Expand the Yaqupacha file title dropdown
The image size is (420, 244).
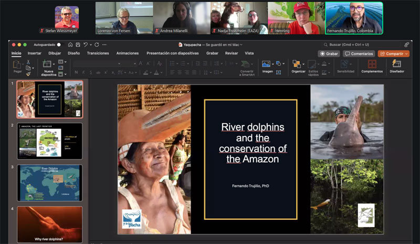(x=241, y=45)
